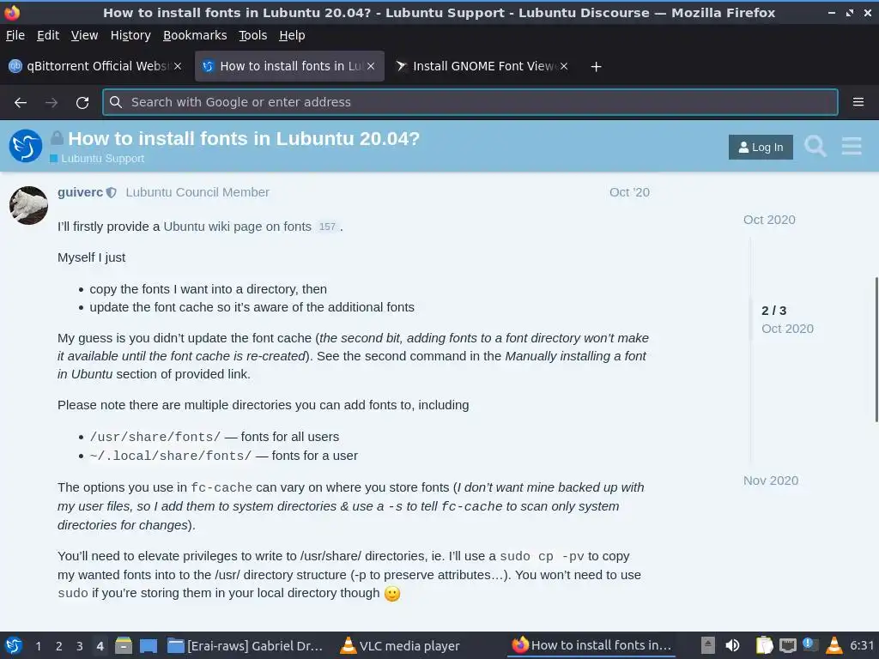Open the Ubuntu wiki page on fonts link
This screenshot has width=879, height=659.
coord(237,227)
